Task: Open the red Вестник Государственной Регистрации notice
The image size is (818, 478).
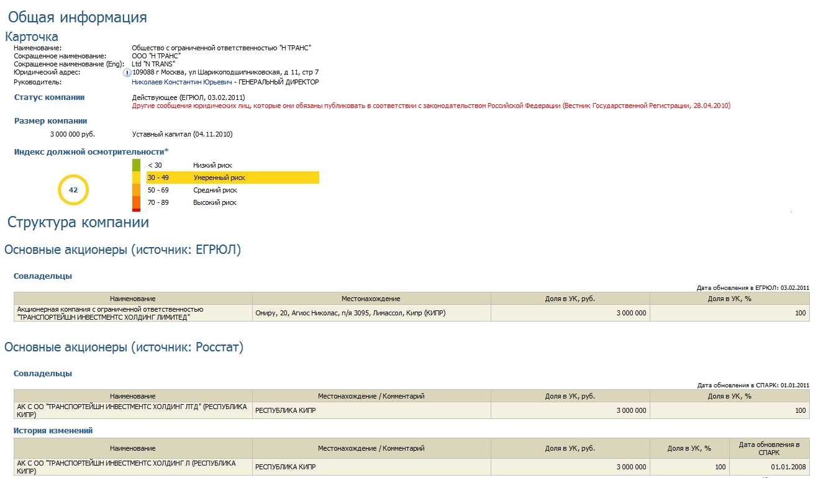Action: 431,106
